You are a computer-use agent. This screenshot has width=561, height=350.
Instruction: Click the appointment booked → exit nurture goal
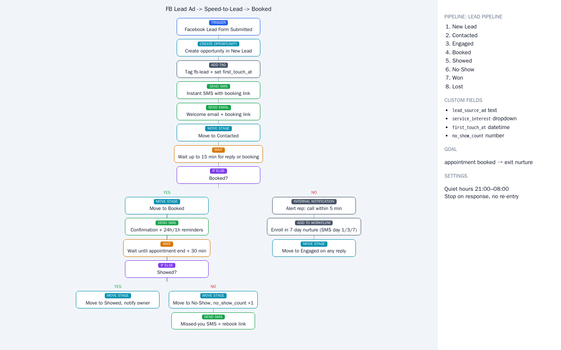coord(489,162)
